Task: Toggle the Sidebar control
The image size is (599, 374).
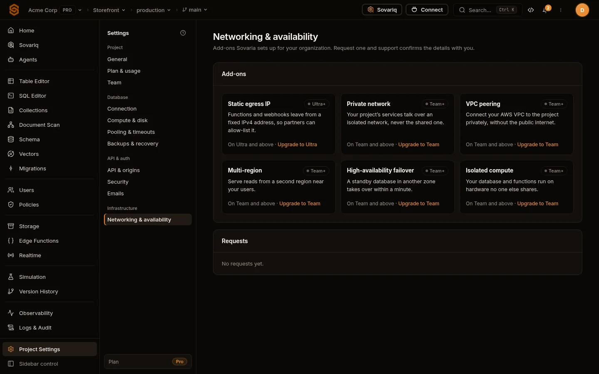Action: (50, 364)
